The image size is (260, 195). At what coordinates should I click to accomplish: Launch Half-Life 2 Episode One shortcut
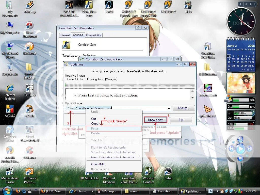(x=148, y=9)
